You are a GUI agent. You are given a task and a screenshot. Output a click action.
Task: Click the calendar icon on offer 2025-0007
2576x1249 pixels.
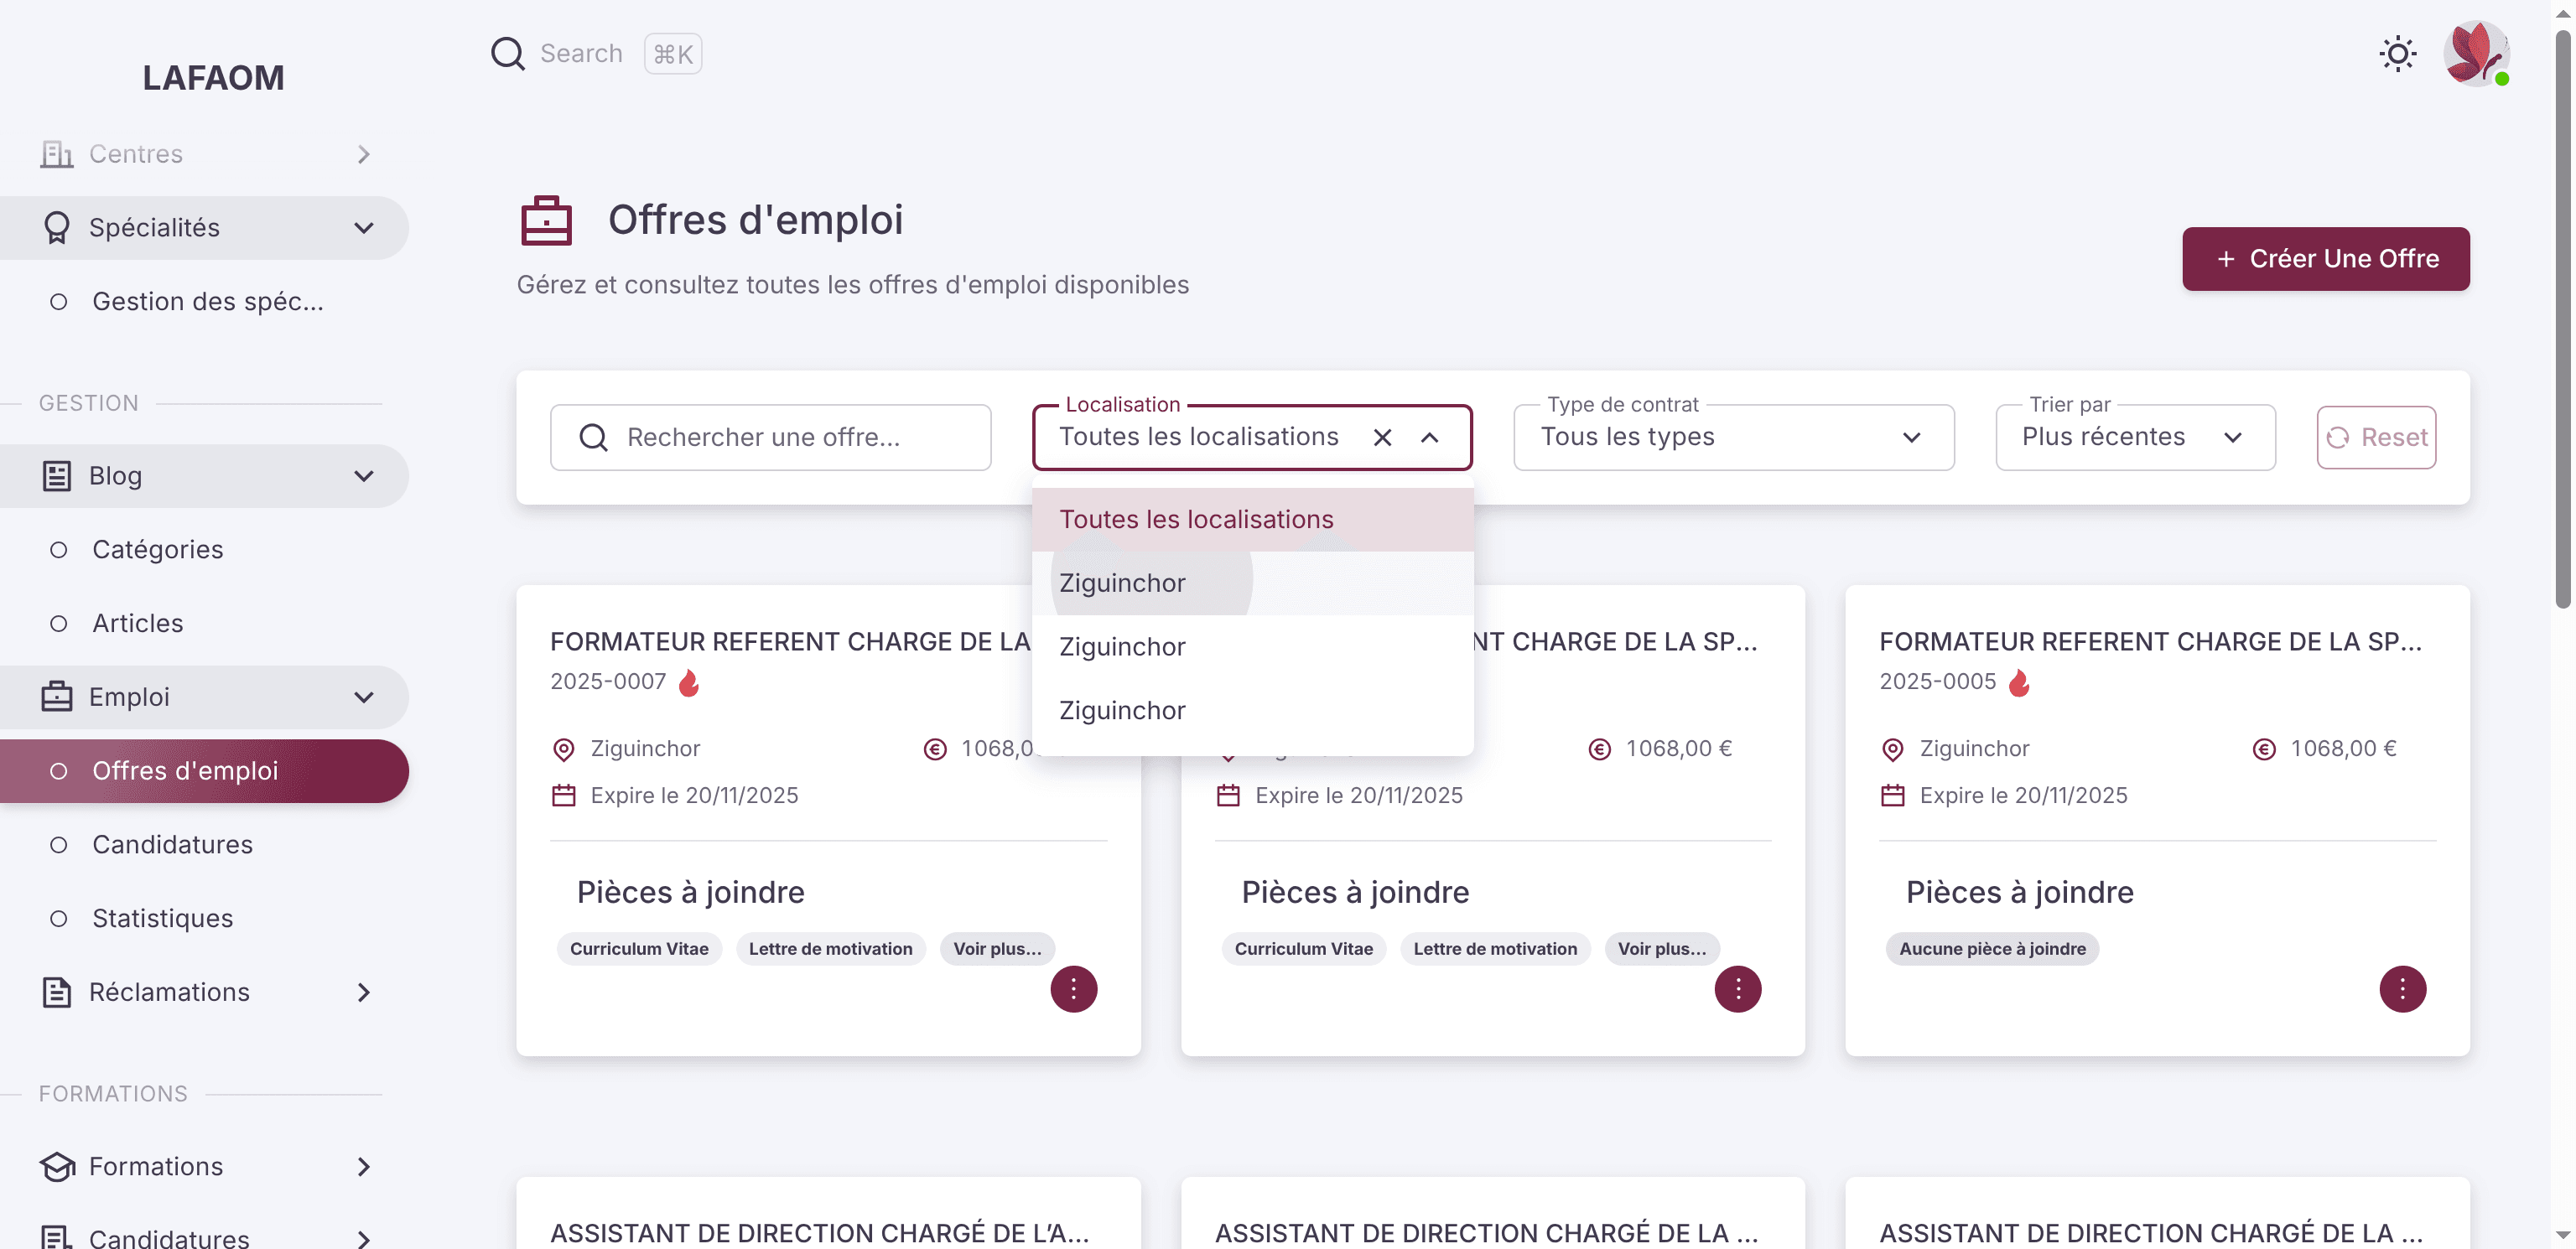(x=563, y=796)
